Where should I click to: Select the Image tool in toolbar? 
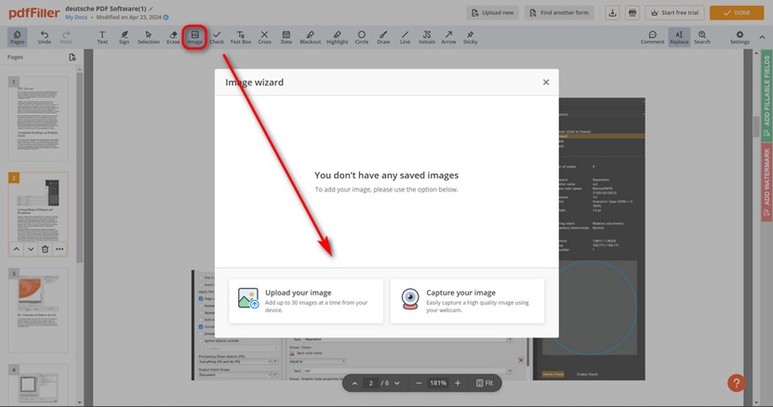194,37
